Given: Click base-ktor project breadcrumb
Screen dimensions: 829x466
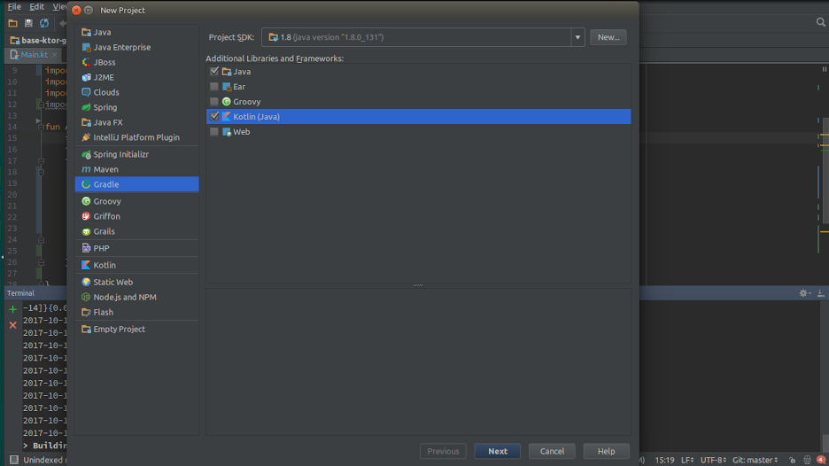Looking at the screenshot, I should click(39, 40).
